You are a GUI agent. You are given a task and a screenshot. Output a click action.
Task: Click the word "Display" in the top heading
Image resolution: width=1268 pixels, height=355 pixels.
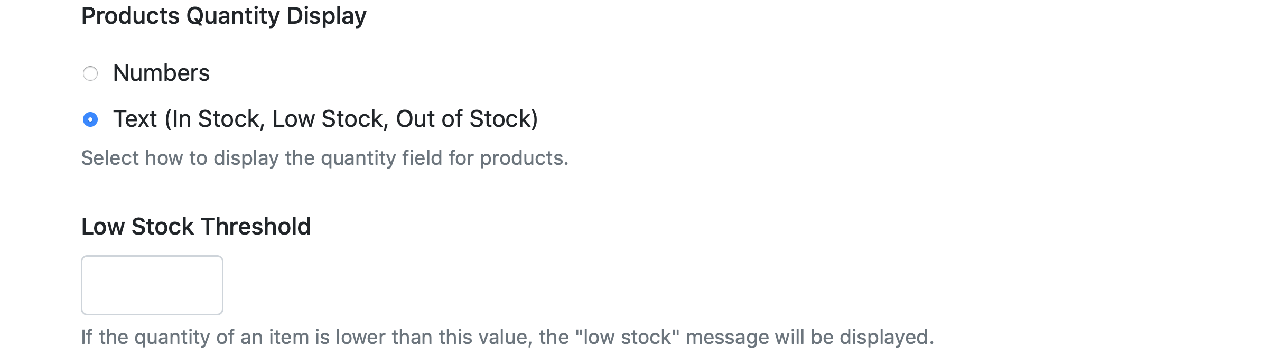point(326,16)
